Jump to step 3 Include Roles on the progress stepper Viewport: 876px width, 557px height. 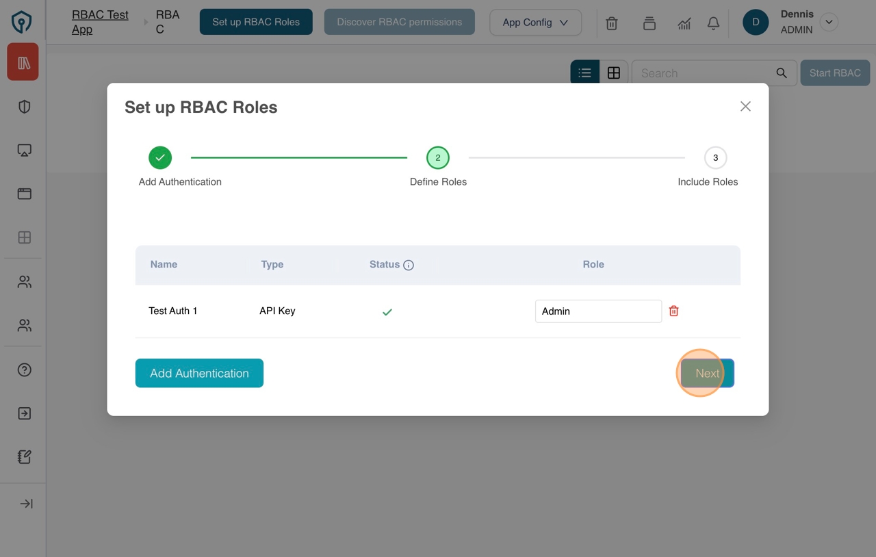[x=716, y=157]
